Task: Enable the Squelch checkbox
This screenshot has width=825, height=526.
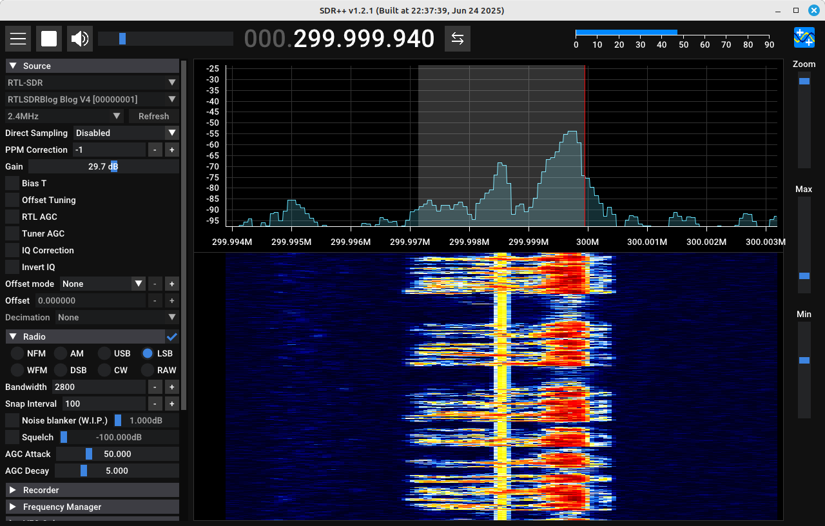Action: (x=12, y=437)
